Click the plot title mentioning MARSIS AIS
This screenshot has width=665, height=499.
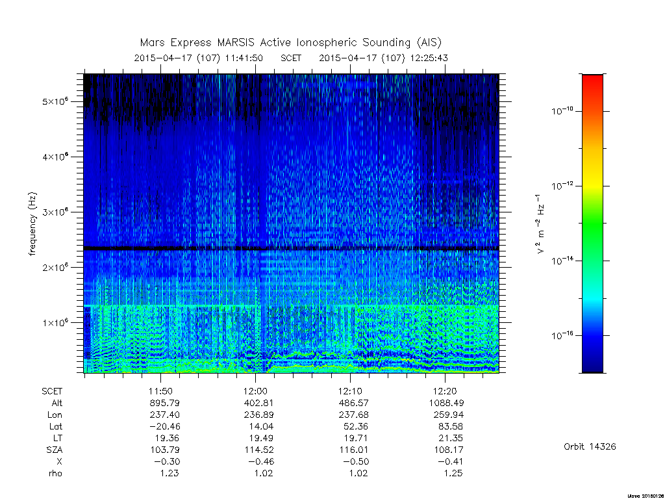291,42
